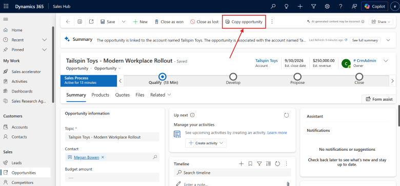Open the chat feedback icon next to Copilot
This screenshot has width=400, height=186.
coord(354,6)
